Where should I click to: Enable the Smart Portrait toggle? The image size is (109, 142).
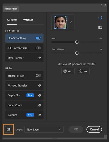pos(38,75)
